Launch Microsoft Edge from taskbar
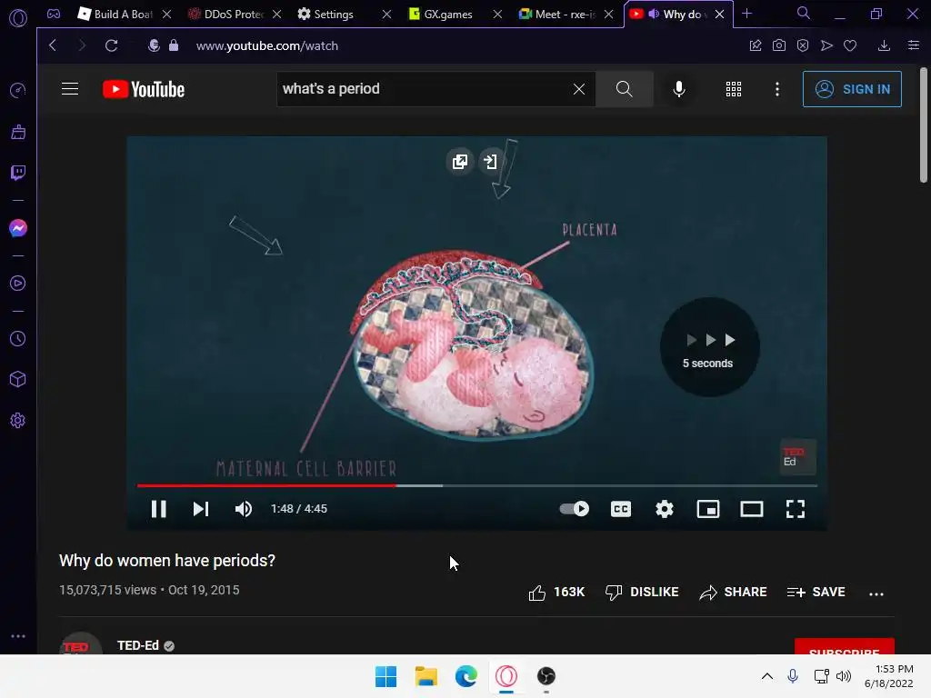Screen dimensions: 931x698 466,676
